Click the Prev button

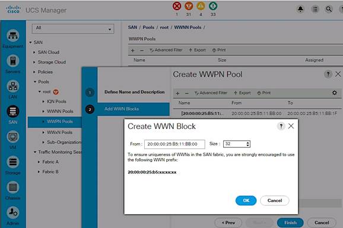pyautogui.click(x=228, y=223)
